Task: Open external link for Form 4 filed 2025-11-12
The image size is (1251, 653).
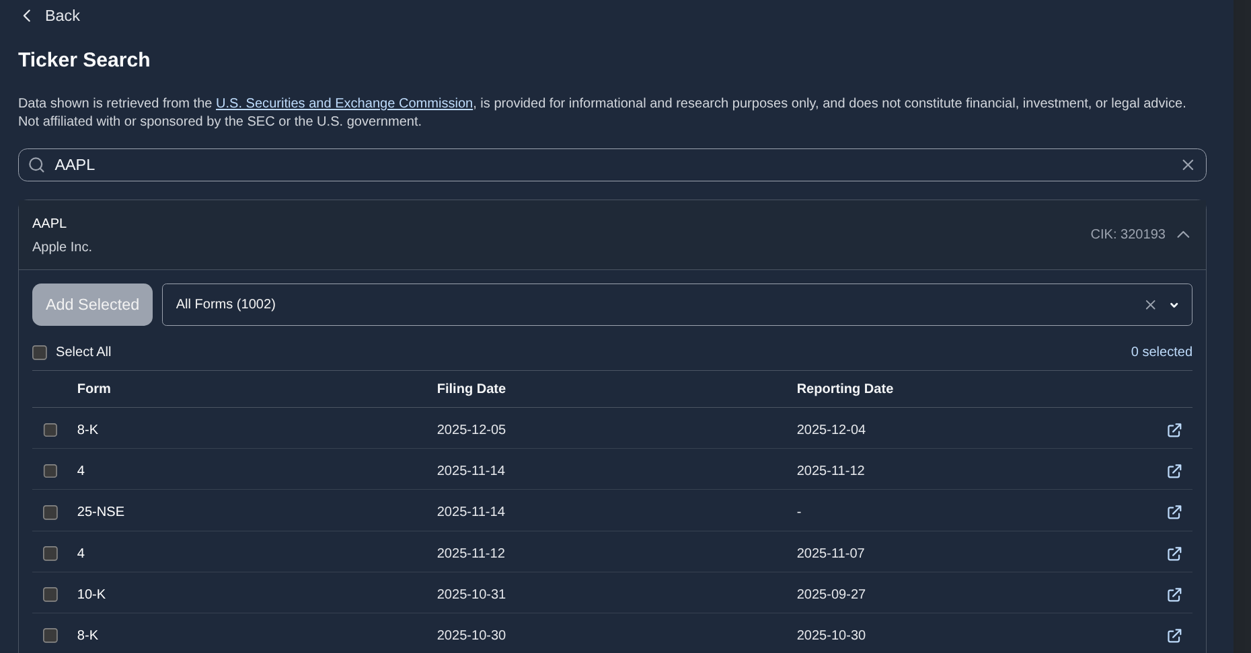Action: tap(1174, 554)
